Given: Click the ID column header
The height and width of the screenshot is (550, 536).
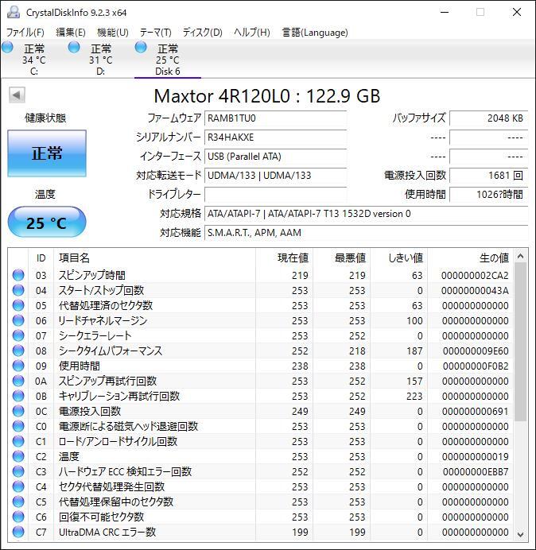Looking at the screenshot, I should [x=41, y=258].
